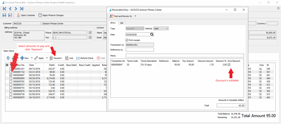Click the Date search magnifier icon
Screen dimensions: 281x124
pyautogui.click(x=152, y=34)
